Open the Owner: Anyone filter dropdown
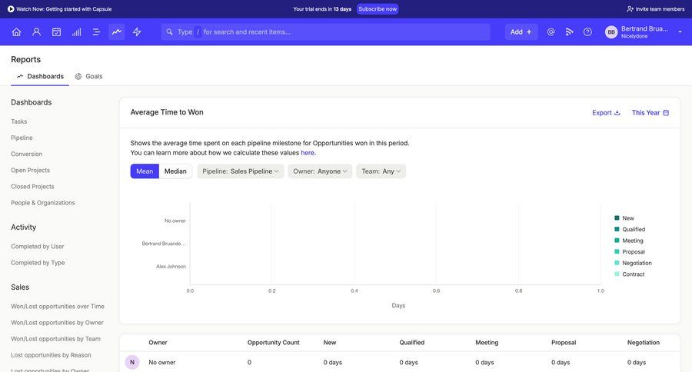692x372 pixels. coord(320,171)
